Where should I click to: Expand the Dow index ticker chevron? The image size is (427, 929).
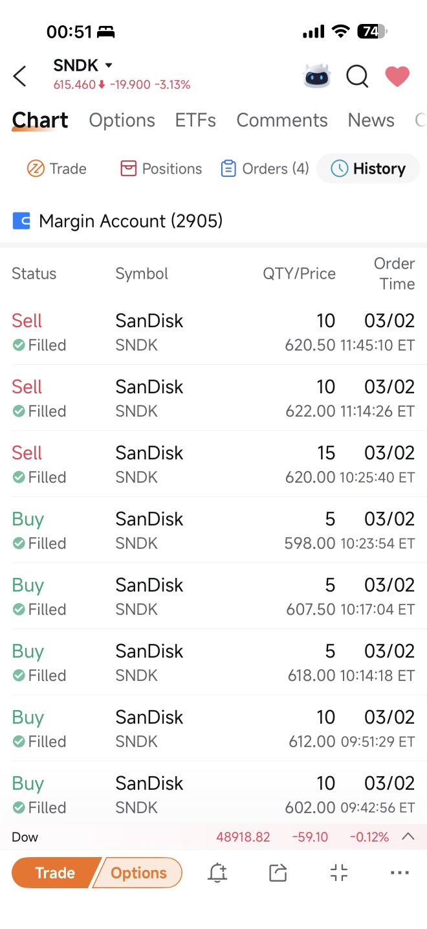(408, 836)
